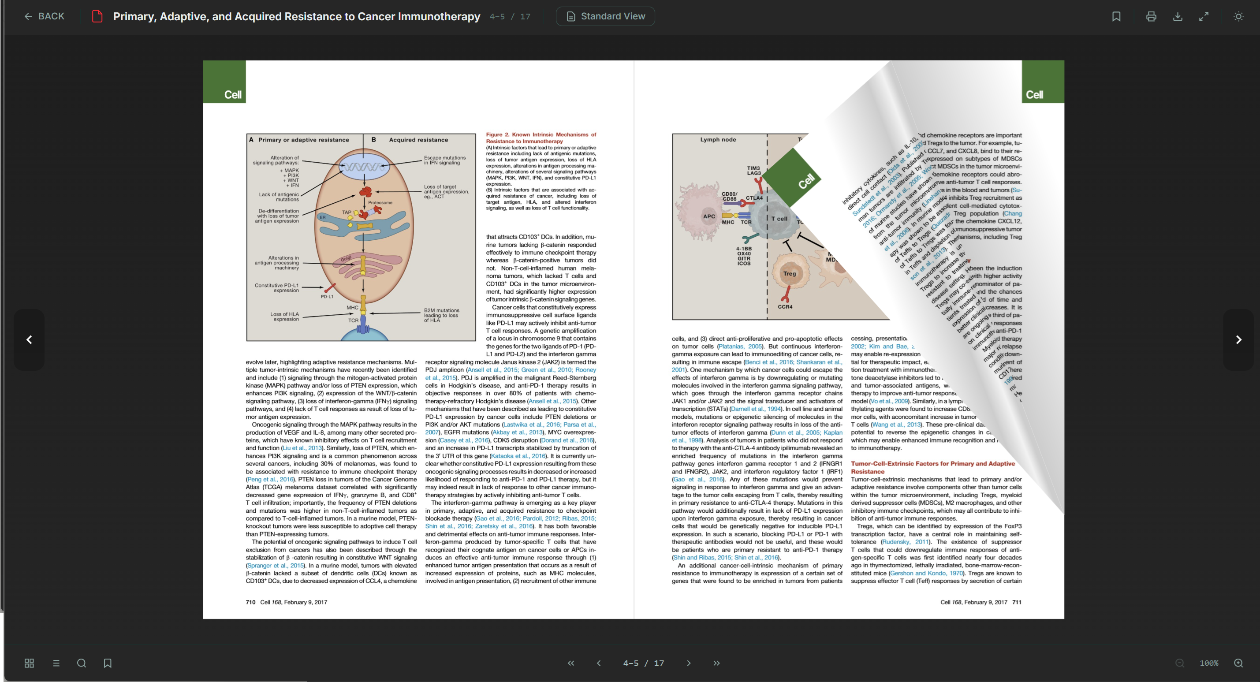Click page number field 4-5 / 17

coord(643,663)
